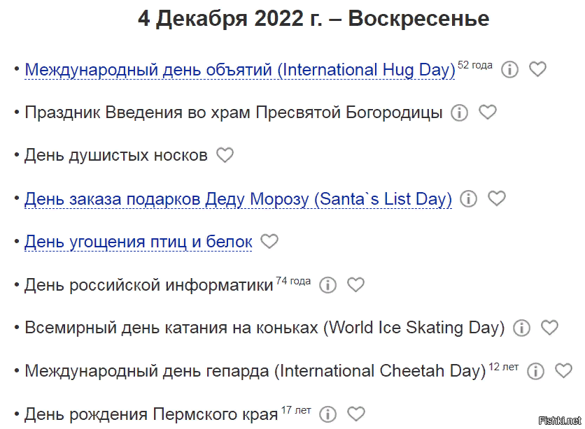Open info for World Ice Skating Day
Viewport: 585px width, 429px height.
tap(521, 328)
